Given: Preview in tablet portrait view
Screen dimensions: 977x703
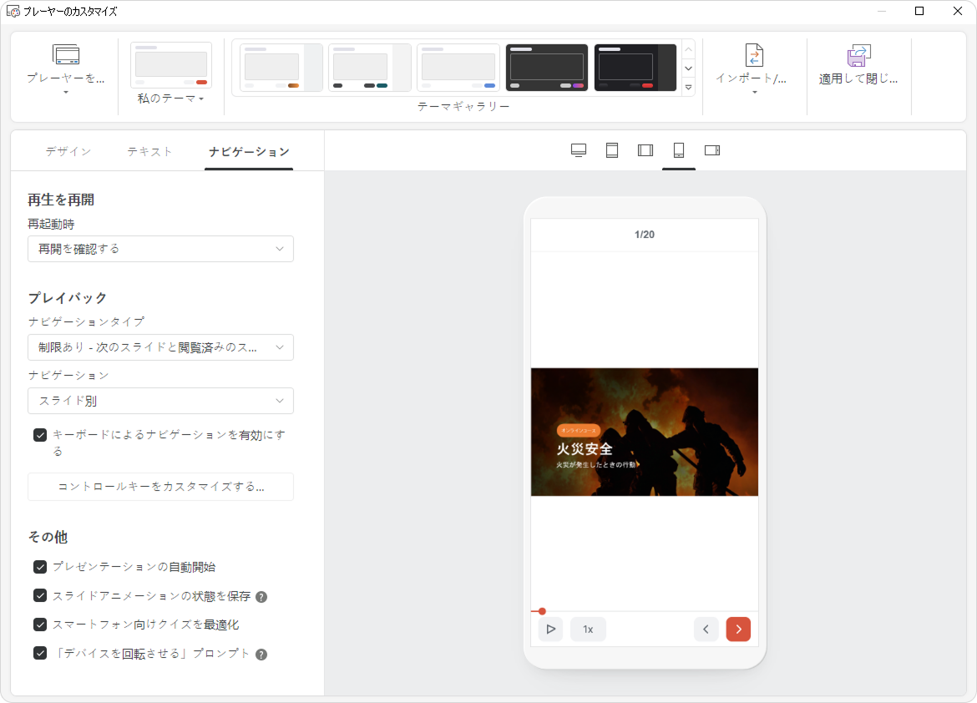Looking at the screenshot, I should [x=612, y=150].
